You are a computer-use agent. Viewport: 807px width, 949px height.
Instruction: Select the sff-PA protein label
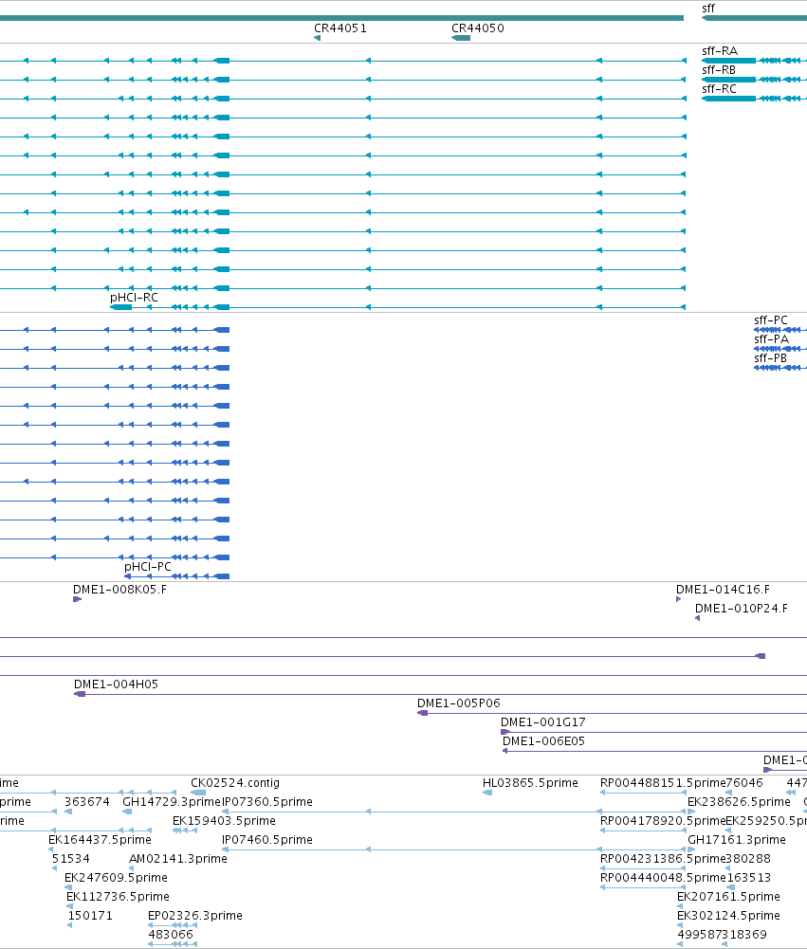click(x=771, y=339)
